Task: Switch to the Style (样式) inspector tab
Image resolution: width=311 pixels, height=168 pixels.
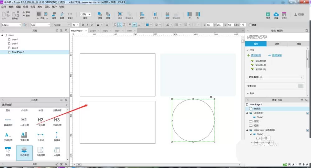Action: 299,44
